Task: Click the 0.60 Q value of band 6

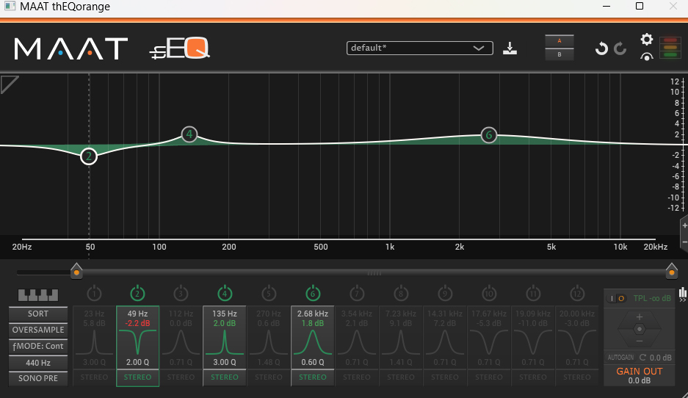Action: coord(312,362)
